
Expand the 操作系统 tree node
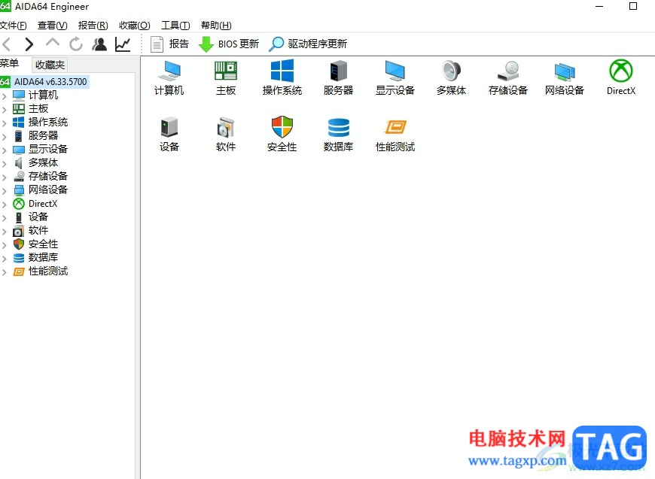5,123
